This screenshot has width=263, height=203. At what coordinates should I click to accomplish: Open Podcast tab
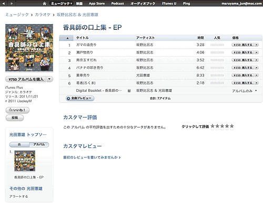click(x=117, y=4)
